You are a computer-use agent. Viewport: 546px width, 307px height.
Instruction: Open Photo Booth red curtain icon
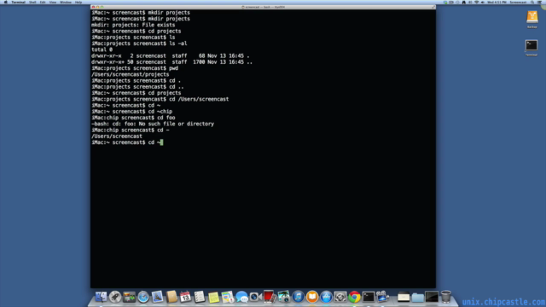[x=270, y=297]
